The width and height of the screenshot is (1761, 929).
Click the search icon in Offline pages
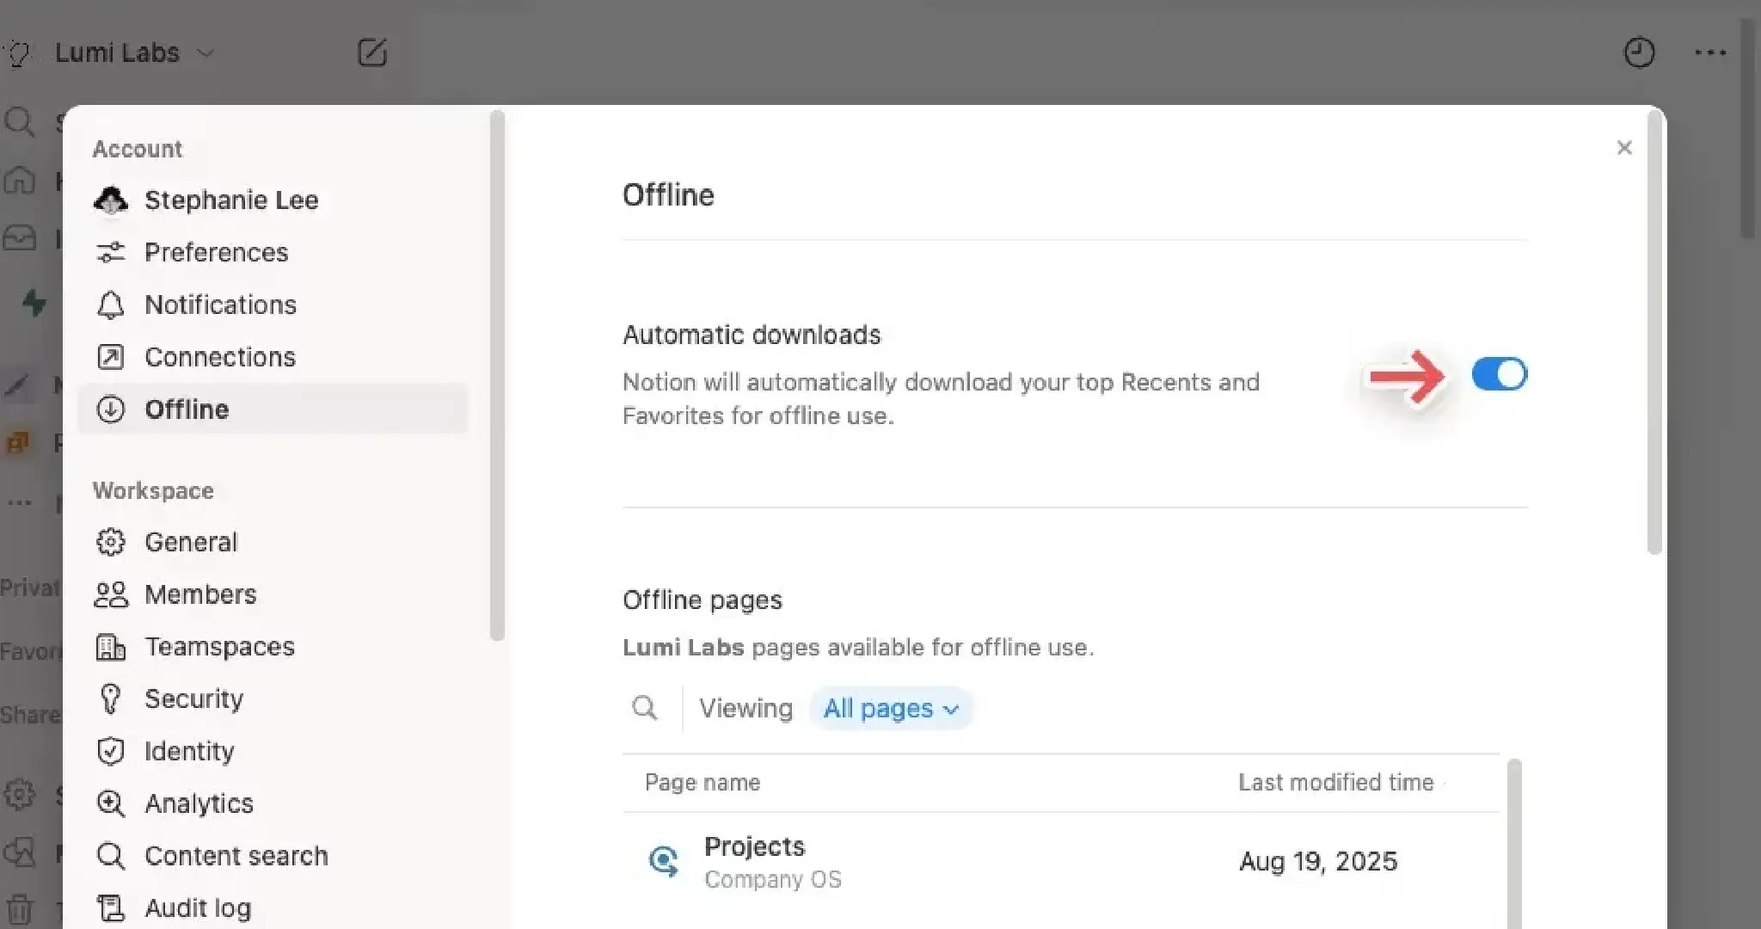point(644,708)
